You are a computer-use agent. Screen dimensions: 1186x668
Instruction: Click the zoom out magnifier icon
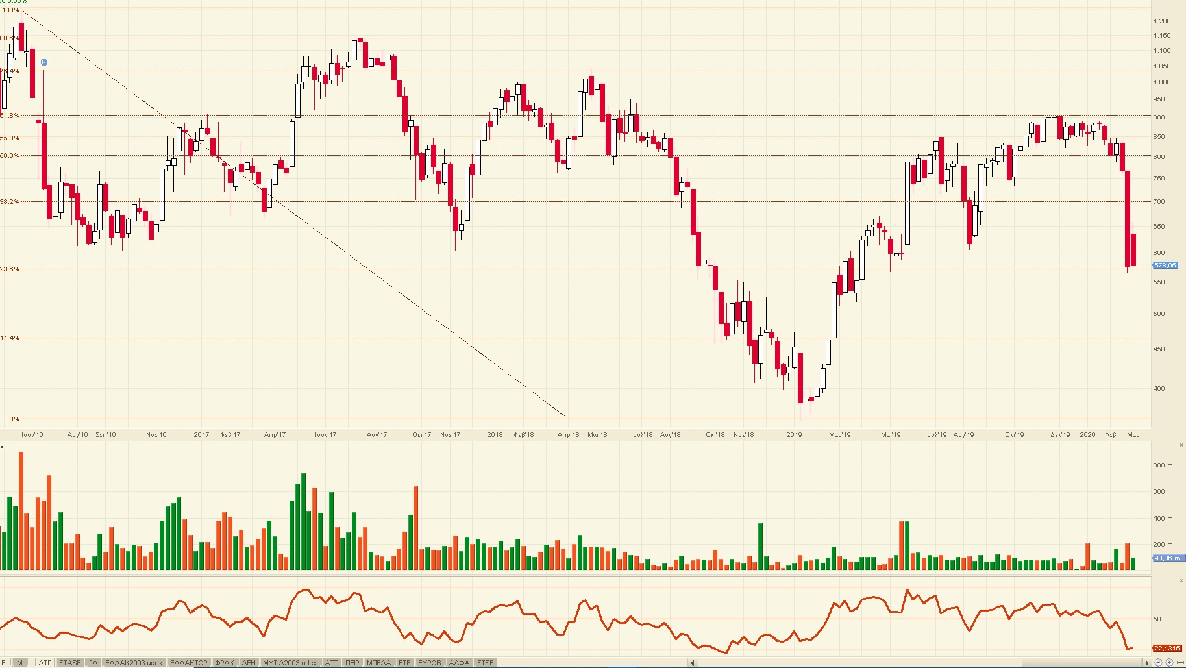point(1158,662)
